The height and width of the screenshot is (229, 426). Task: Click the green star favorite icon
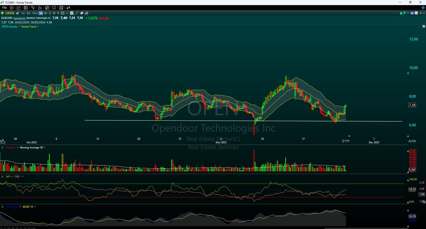click(x=401, y=13)
